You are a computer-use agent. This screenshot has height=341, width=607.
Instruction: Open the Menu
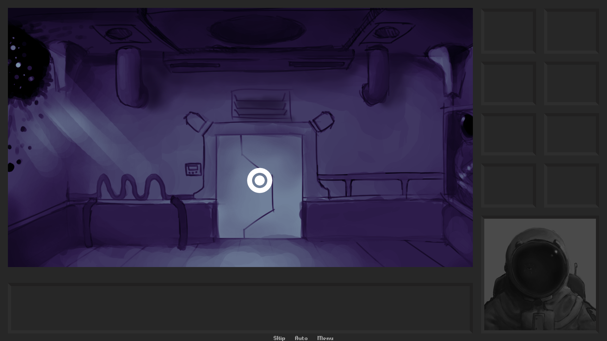click(325, 338)
